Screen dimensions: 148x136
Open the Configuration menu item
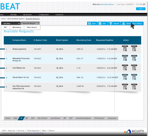[44, 15]
